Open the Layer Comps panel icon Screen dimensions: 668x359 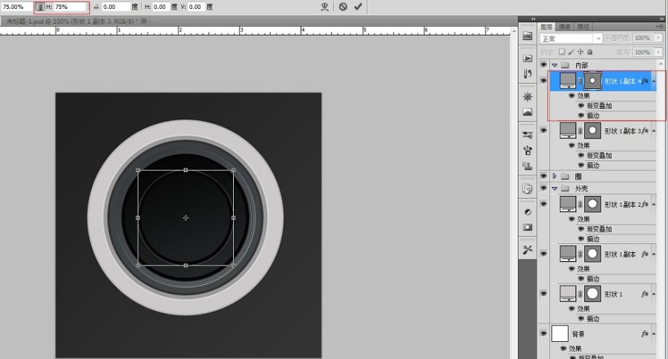tap(528, 188)
